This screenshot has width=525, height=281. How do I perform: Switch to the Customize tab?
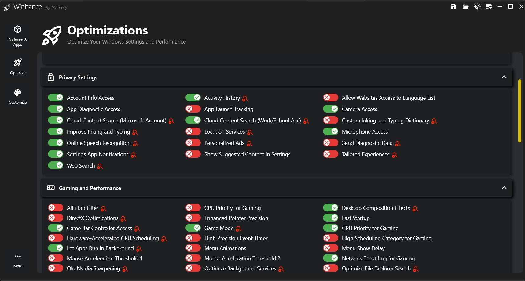(18, 96)
